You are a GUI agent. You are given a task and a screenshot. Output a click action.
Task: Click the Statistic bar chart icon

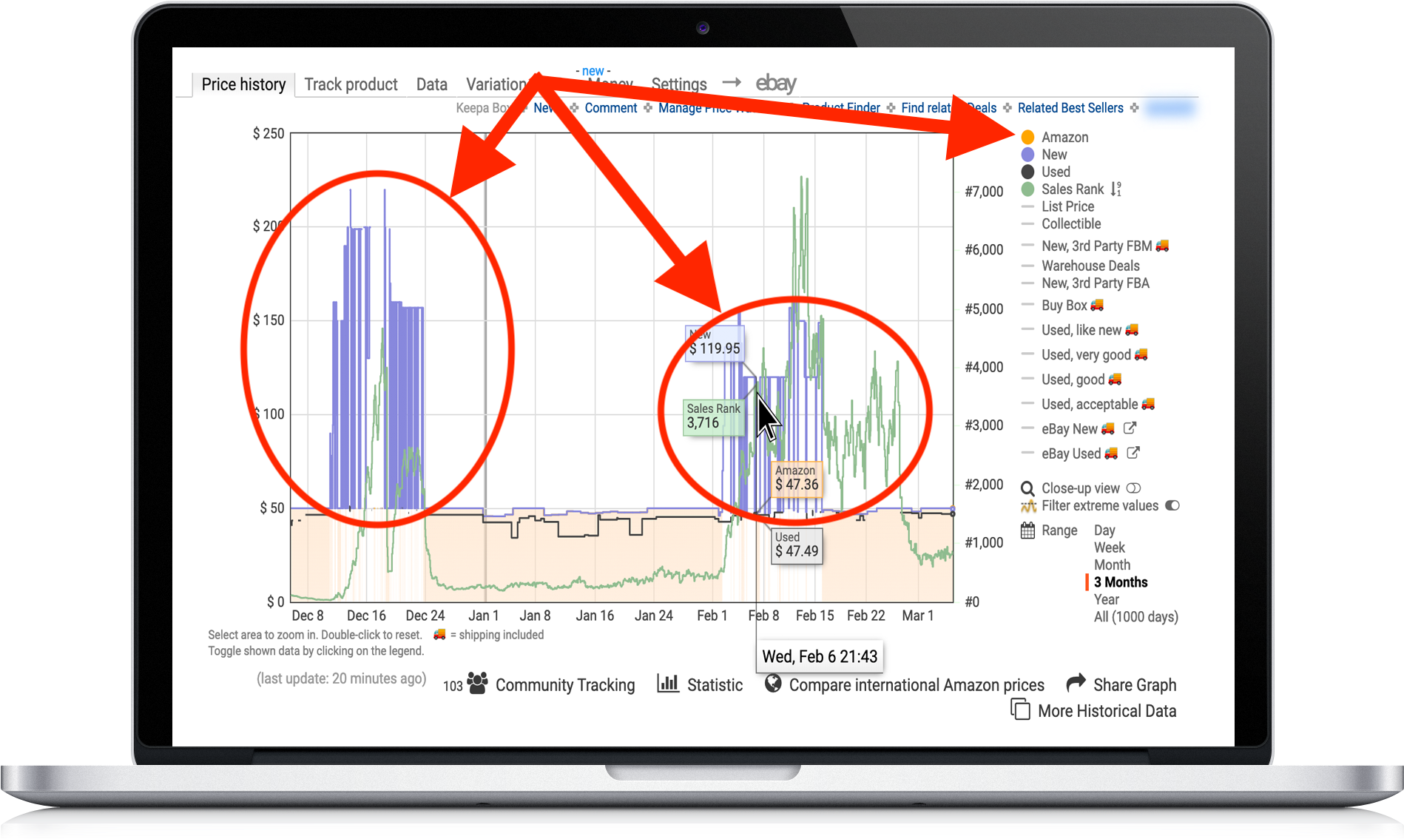click(x=668, y=683)
